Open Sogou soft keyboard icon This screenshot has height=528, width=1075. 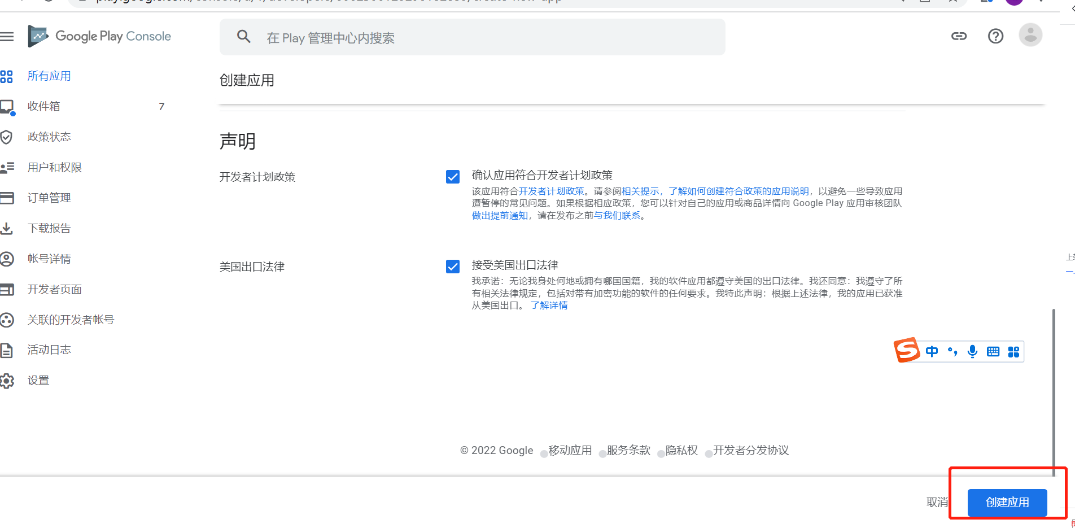coord(993,352)
